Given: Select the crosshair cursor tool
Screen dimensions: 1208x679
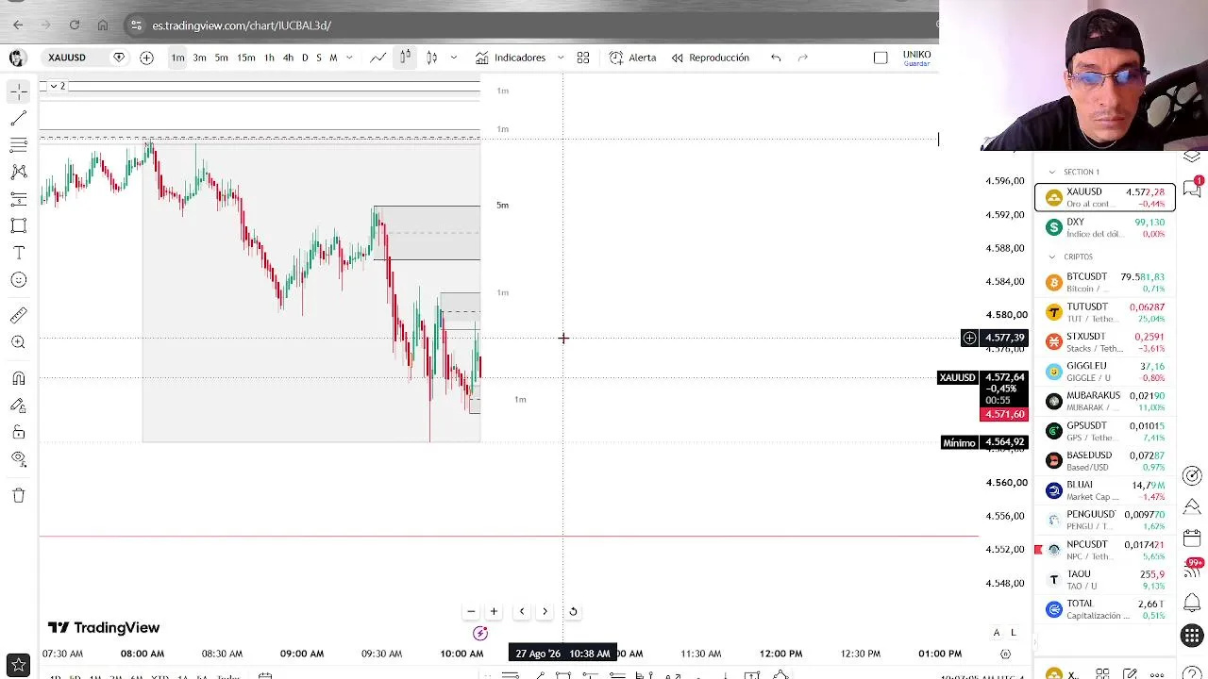Looking at the screenshot, I should tap(18, 91).
